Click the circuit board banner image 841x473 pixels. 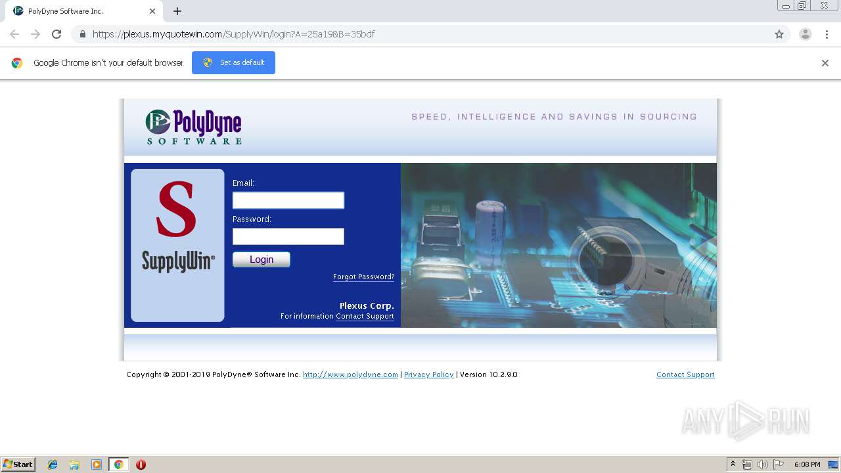pos(558,245)
